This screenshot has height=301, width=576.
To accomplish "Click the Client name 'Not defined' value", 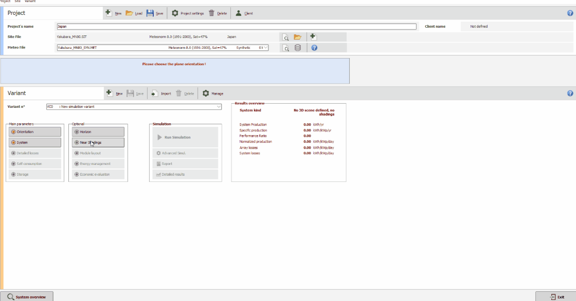I will coord(479,26).
